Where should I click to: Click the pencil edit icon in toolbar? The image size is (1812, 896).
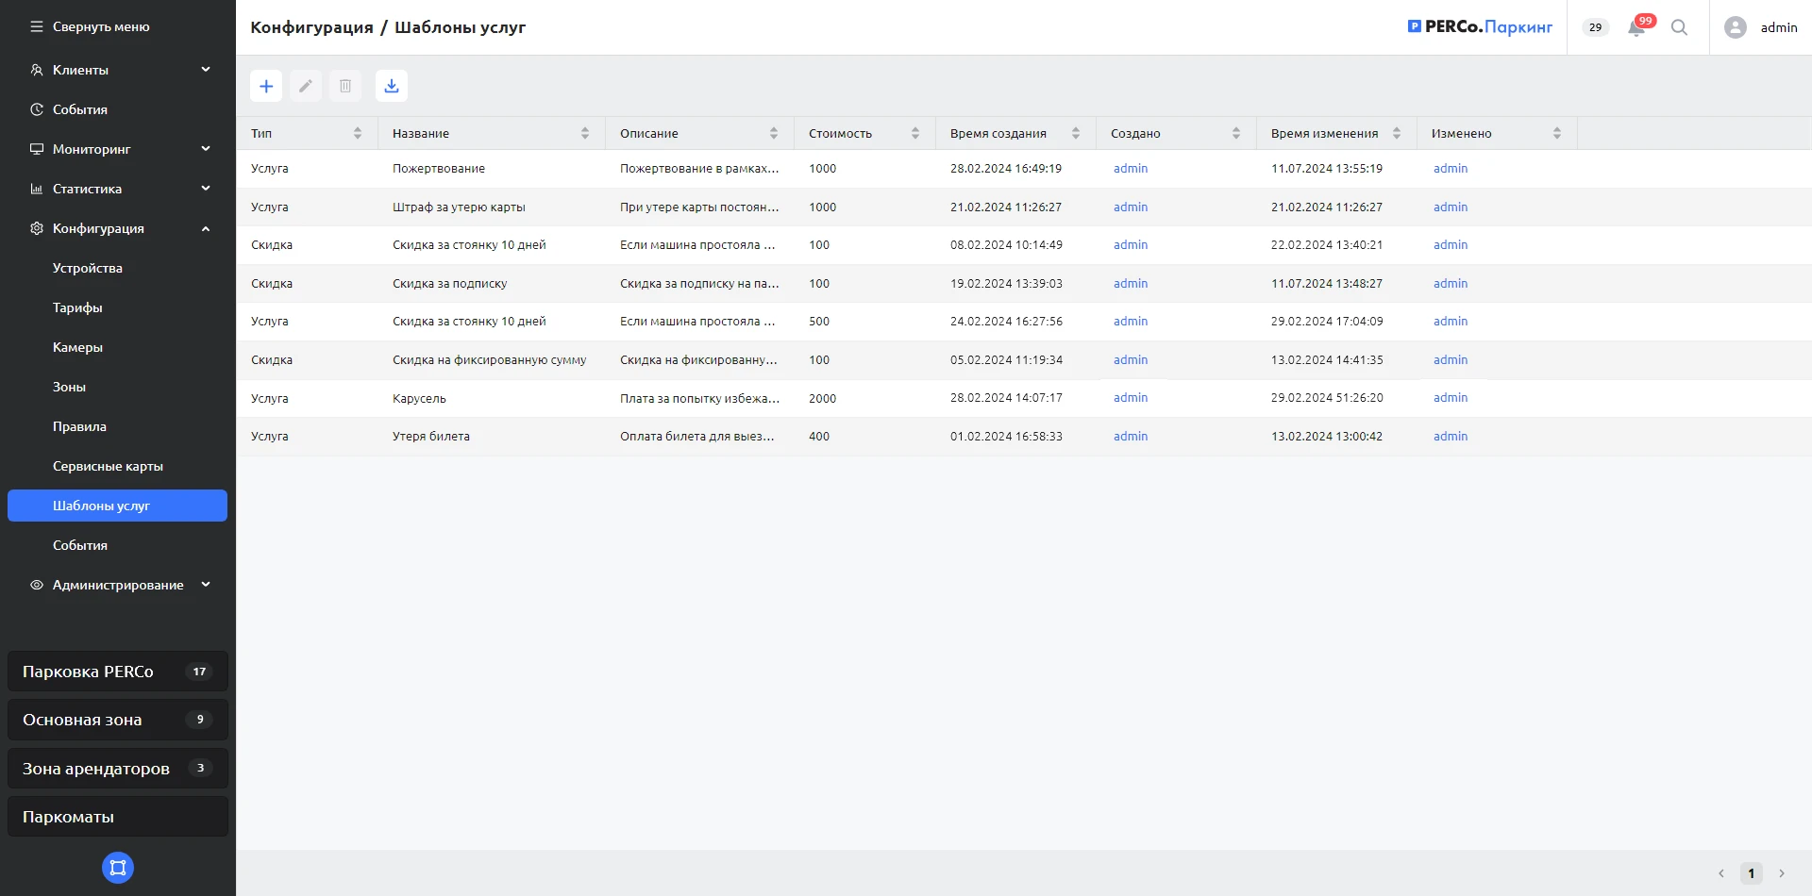(306, 86)
